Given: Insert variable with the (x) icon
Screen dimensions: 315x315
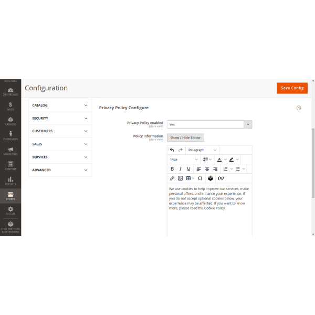Looking at the screenshot, I should 221,178.
